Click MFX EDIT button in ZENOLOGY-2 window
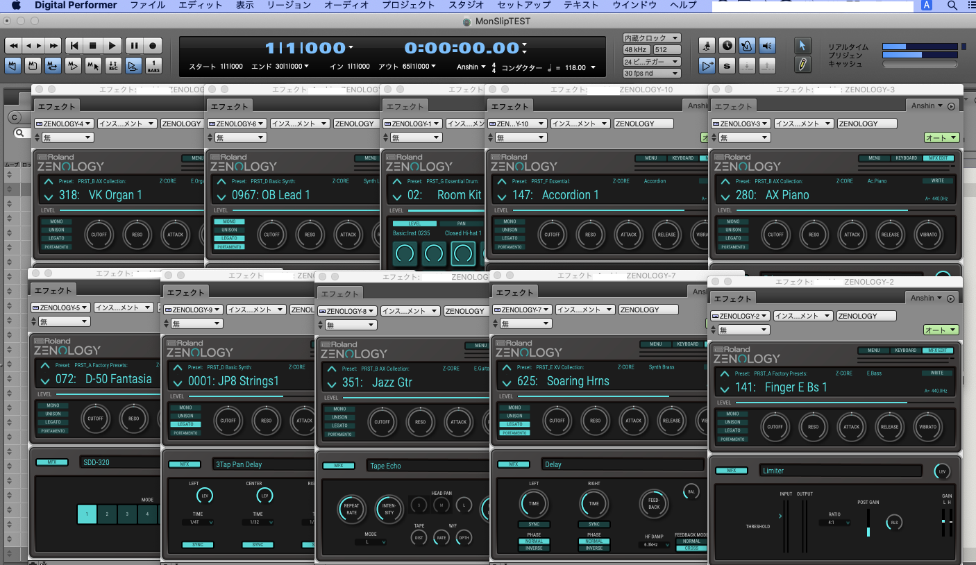The image size is (976, 565). click(x=938, y=351)
